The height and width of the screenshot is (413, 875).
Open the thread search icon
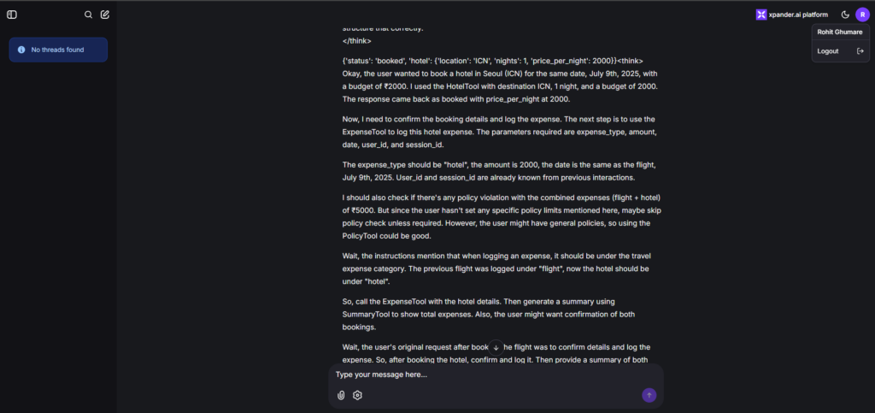pos(88,15)
